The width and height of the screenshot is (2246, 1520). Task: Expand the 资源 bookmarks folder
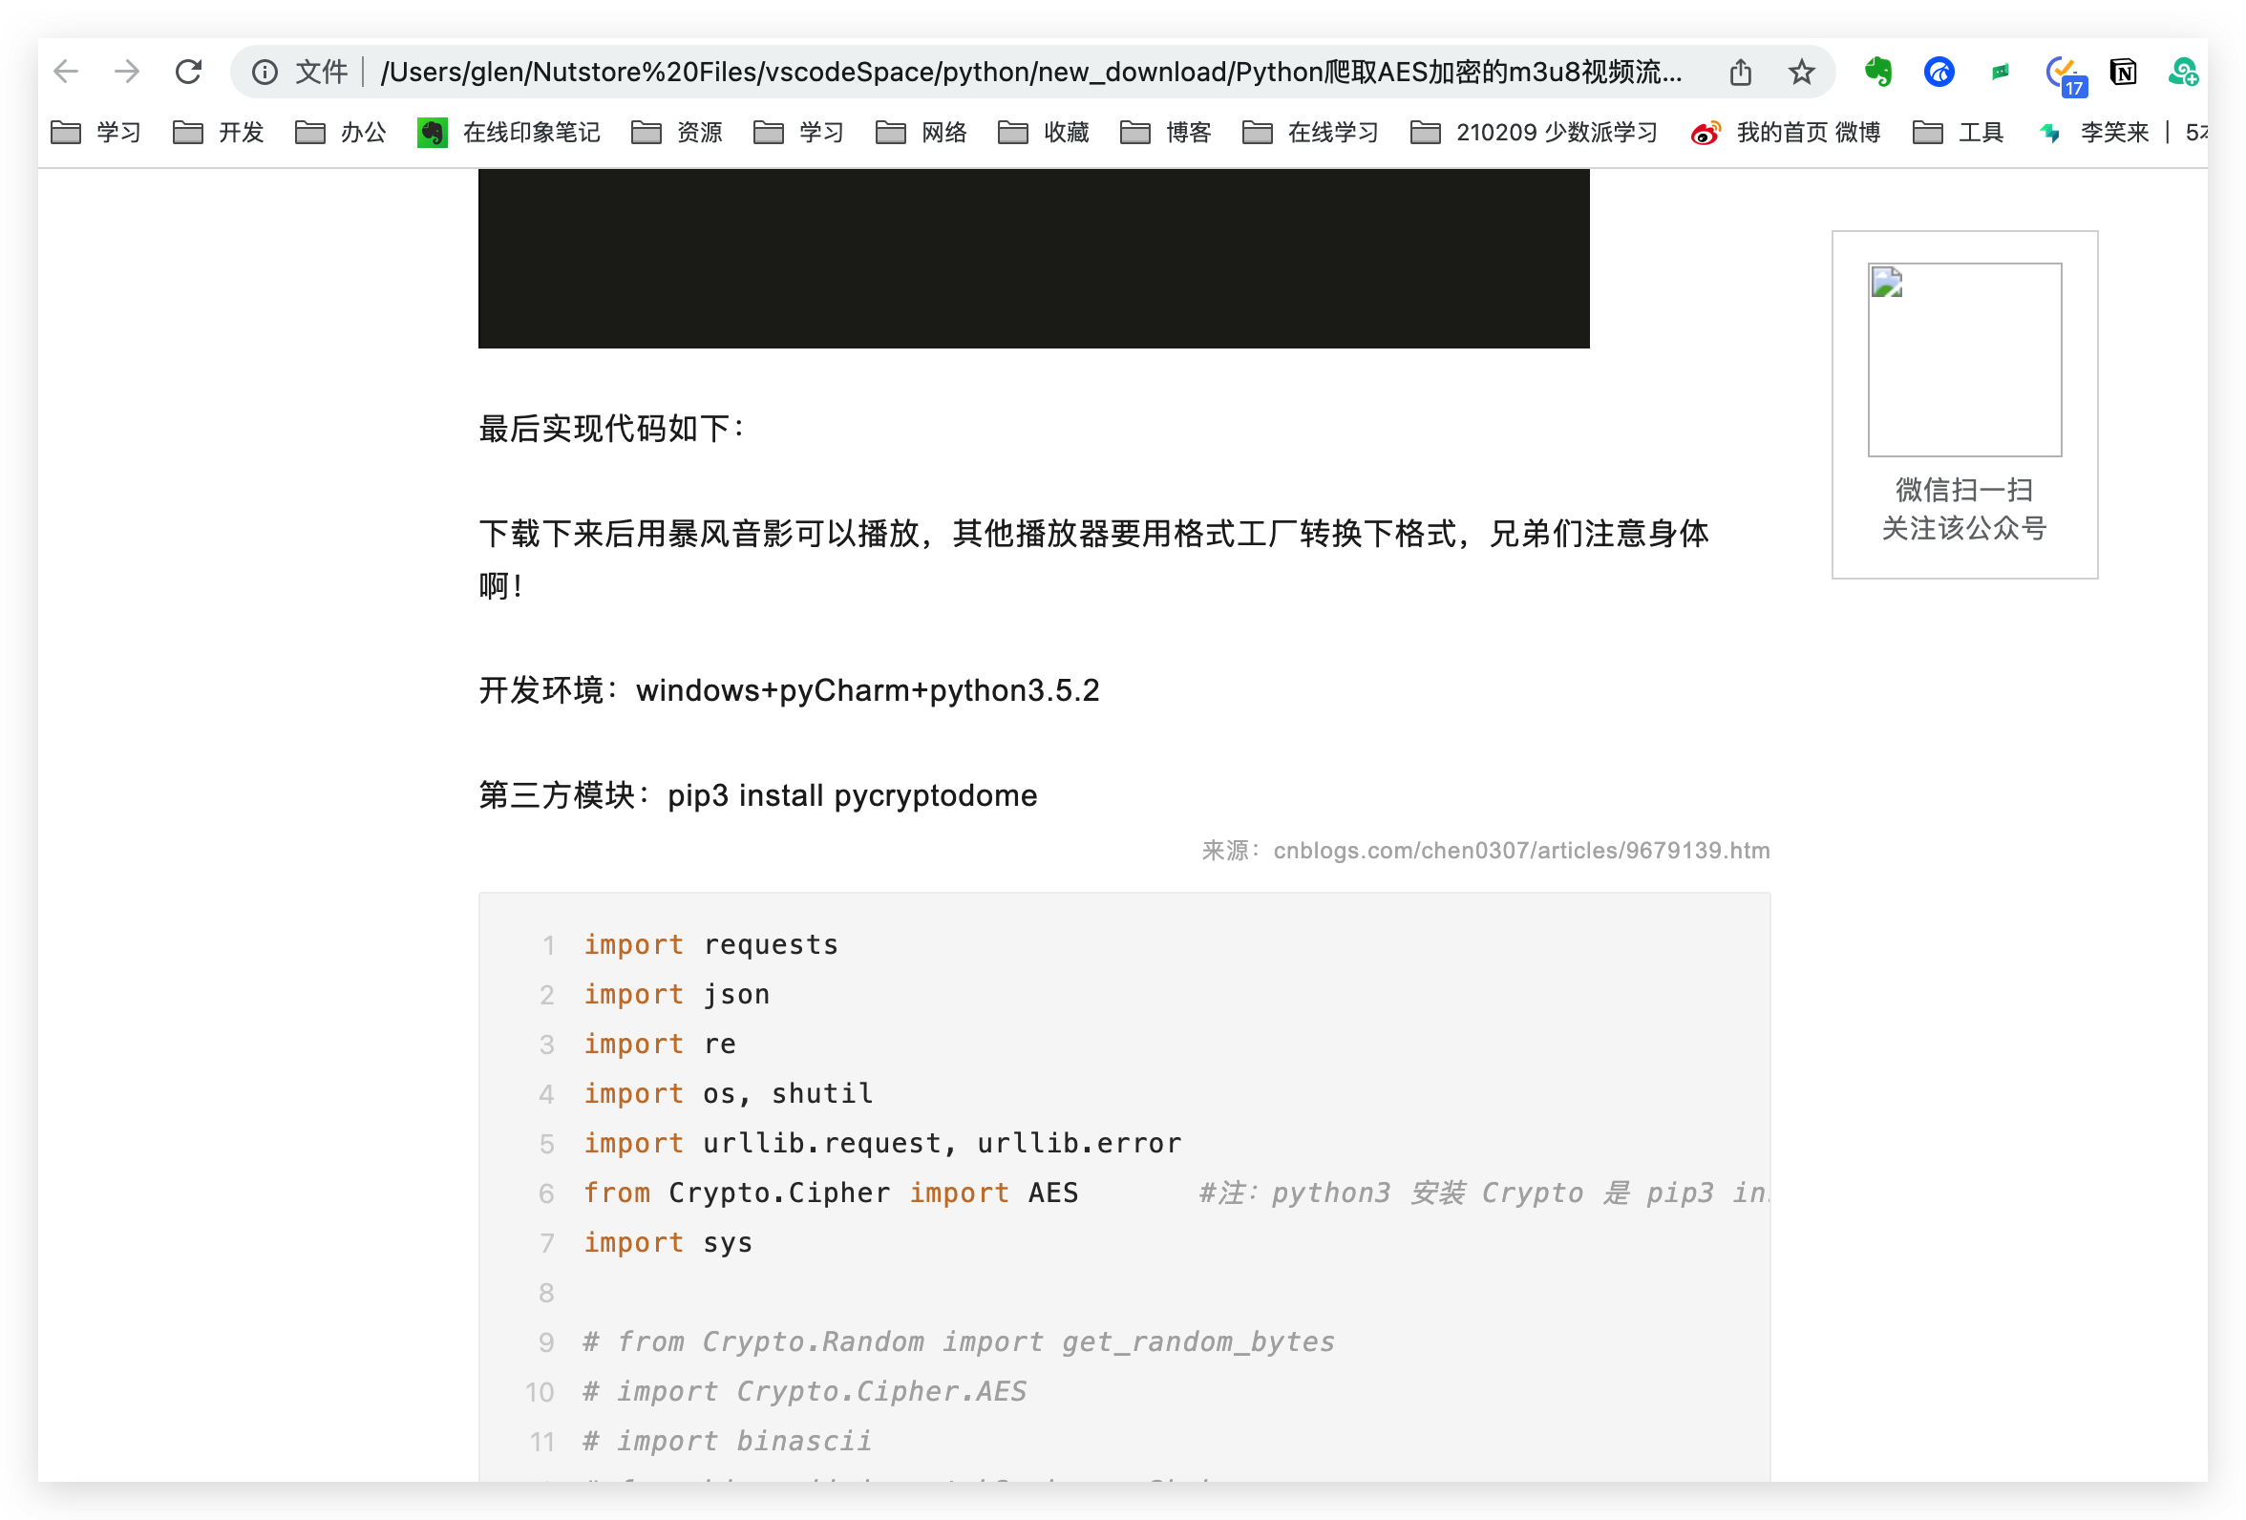pyautogui.click(x=676, y=133)
